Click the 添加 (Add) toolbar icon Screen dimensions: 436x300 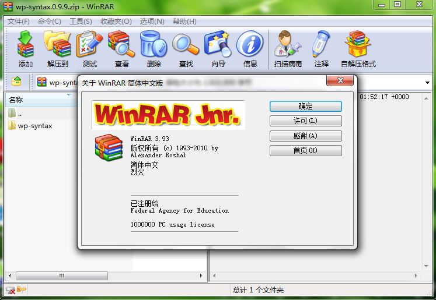26,45
